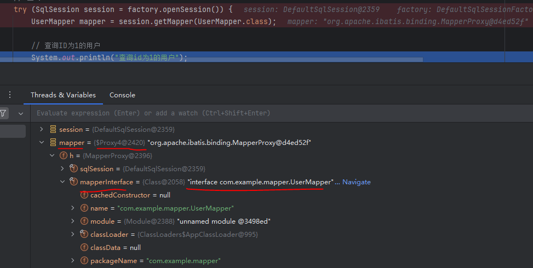Expand the session variable node
Viewport: 533px width, 268px height.
point(42,129)
